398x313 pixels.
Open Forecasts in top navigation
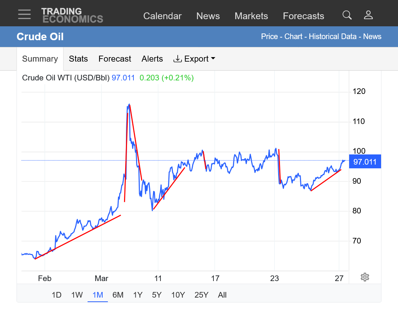click(x=303, y=16)
